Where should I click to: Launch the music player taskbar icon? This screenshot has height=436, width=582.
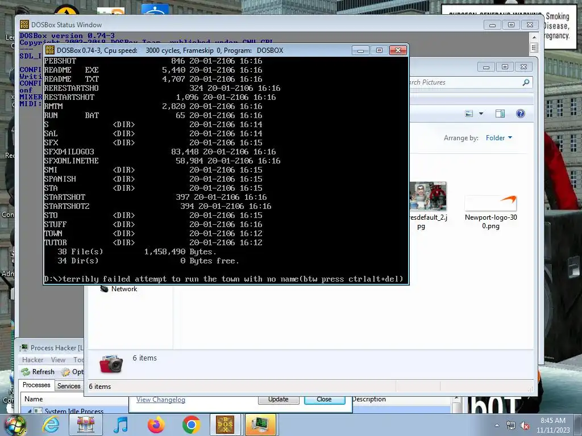(x=121, y=425)
